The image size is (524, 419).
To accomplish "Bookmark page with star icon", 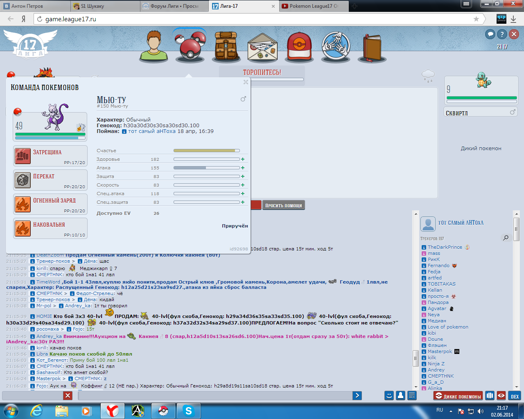I will coord(476,19).
